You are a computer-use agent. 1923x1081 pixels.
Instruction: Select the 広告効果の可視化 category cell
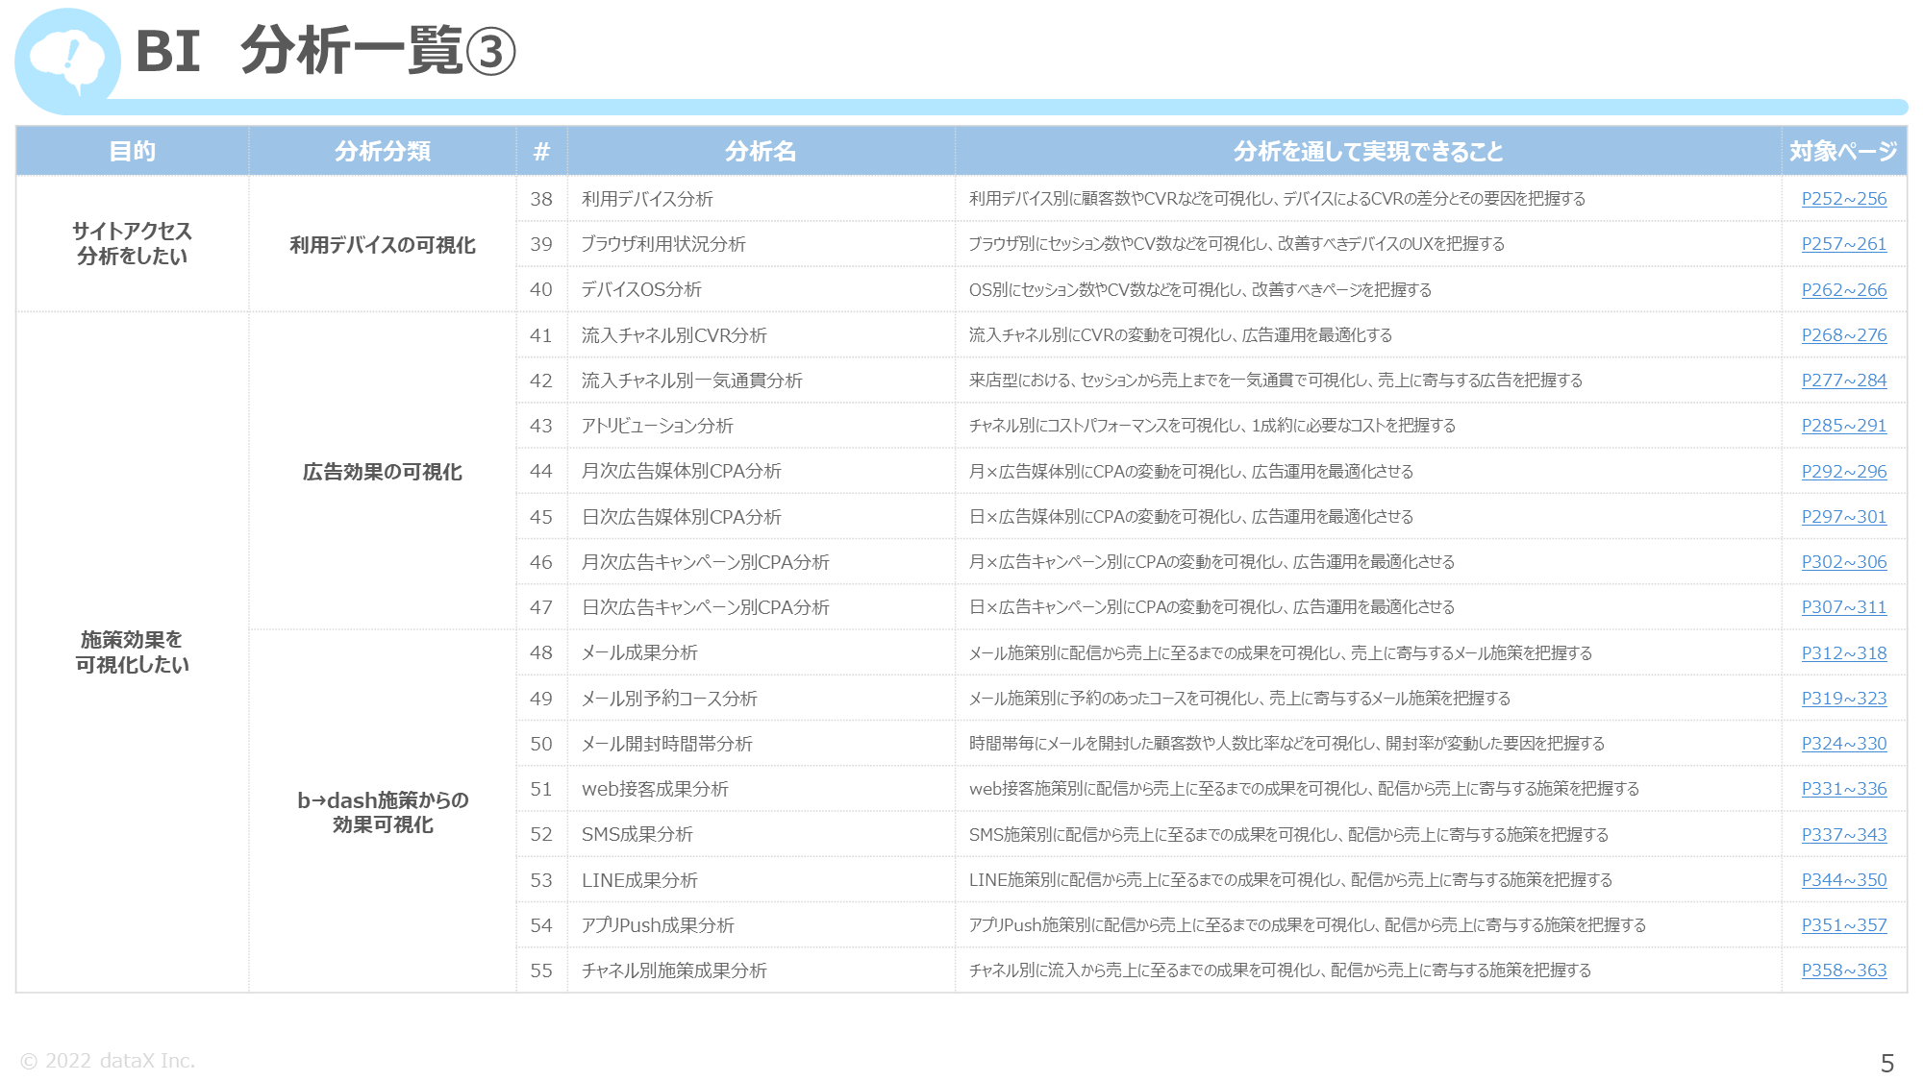[383, 472]
